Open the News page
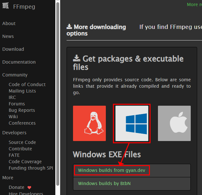Image resolution: width=202 pixels, height=195 pixels. pyautogui.click(x=8, y=36)
